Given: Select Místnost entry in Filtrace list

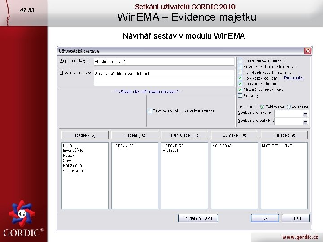Looking at the screenshot, I should (277, 146).
